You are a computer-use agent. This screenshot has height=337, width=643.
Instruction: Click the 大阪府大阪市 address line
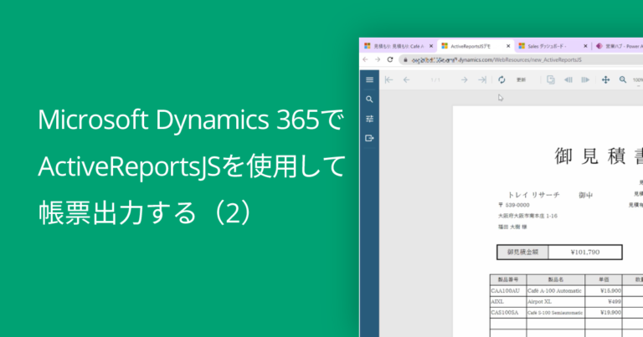pyautogui.click(x=527, y=216)
